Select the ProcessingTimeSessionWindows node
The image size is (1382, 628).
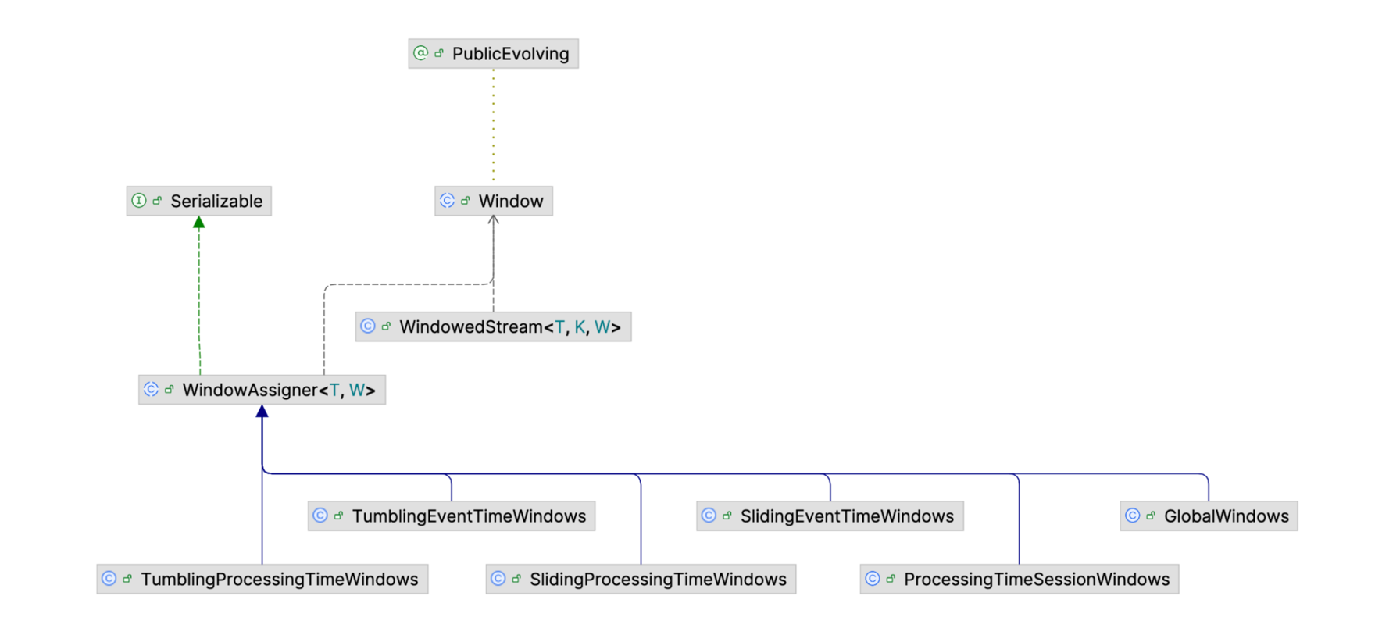(x=1020, y=579)
